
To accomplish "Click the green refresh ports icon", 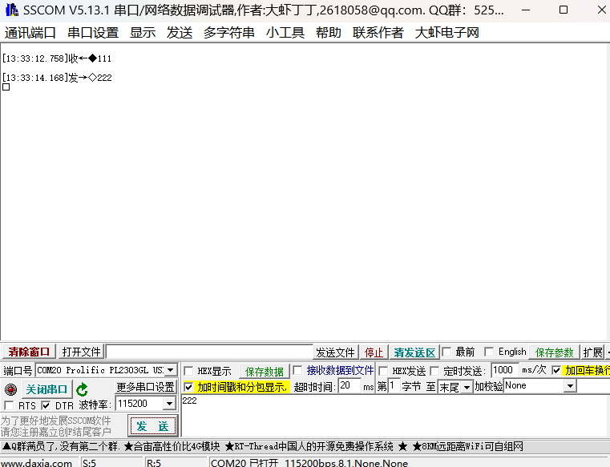I will [x=82, y=389].
